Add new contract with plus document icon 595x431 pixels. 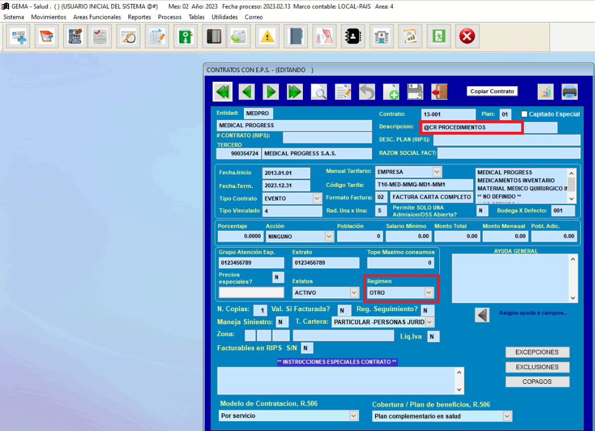point(391,92)
